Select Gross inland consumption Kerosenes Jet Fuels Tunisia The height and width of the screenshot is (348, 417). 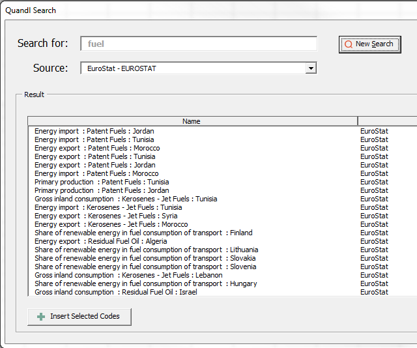pos(126,199)
